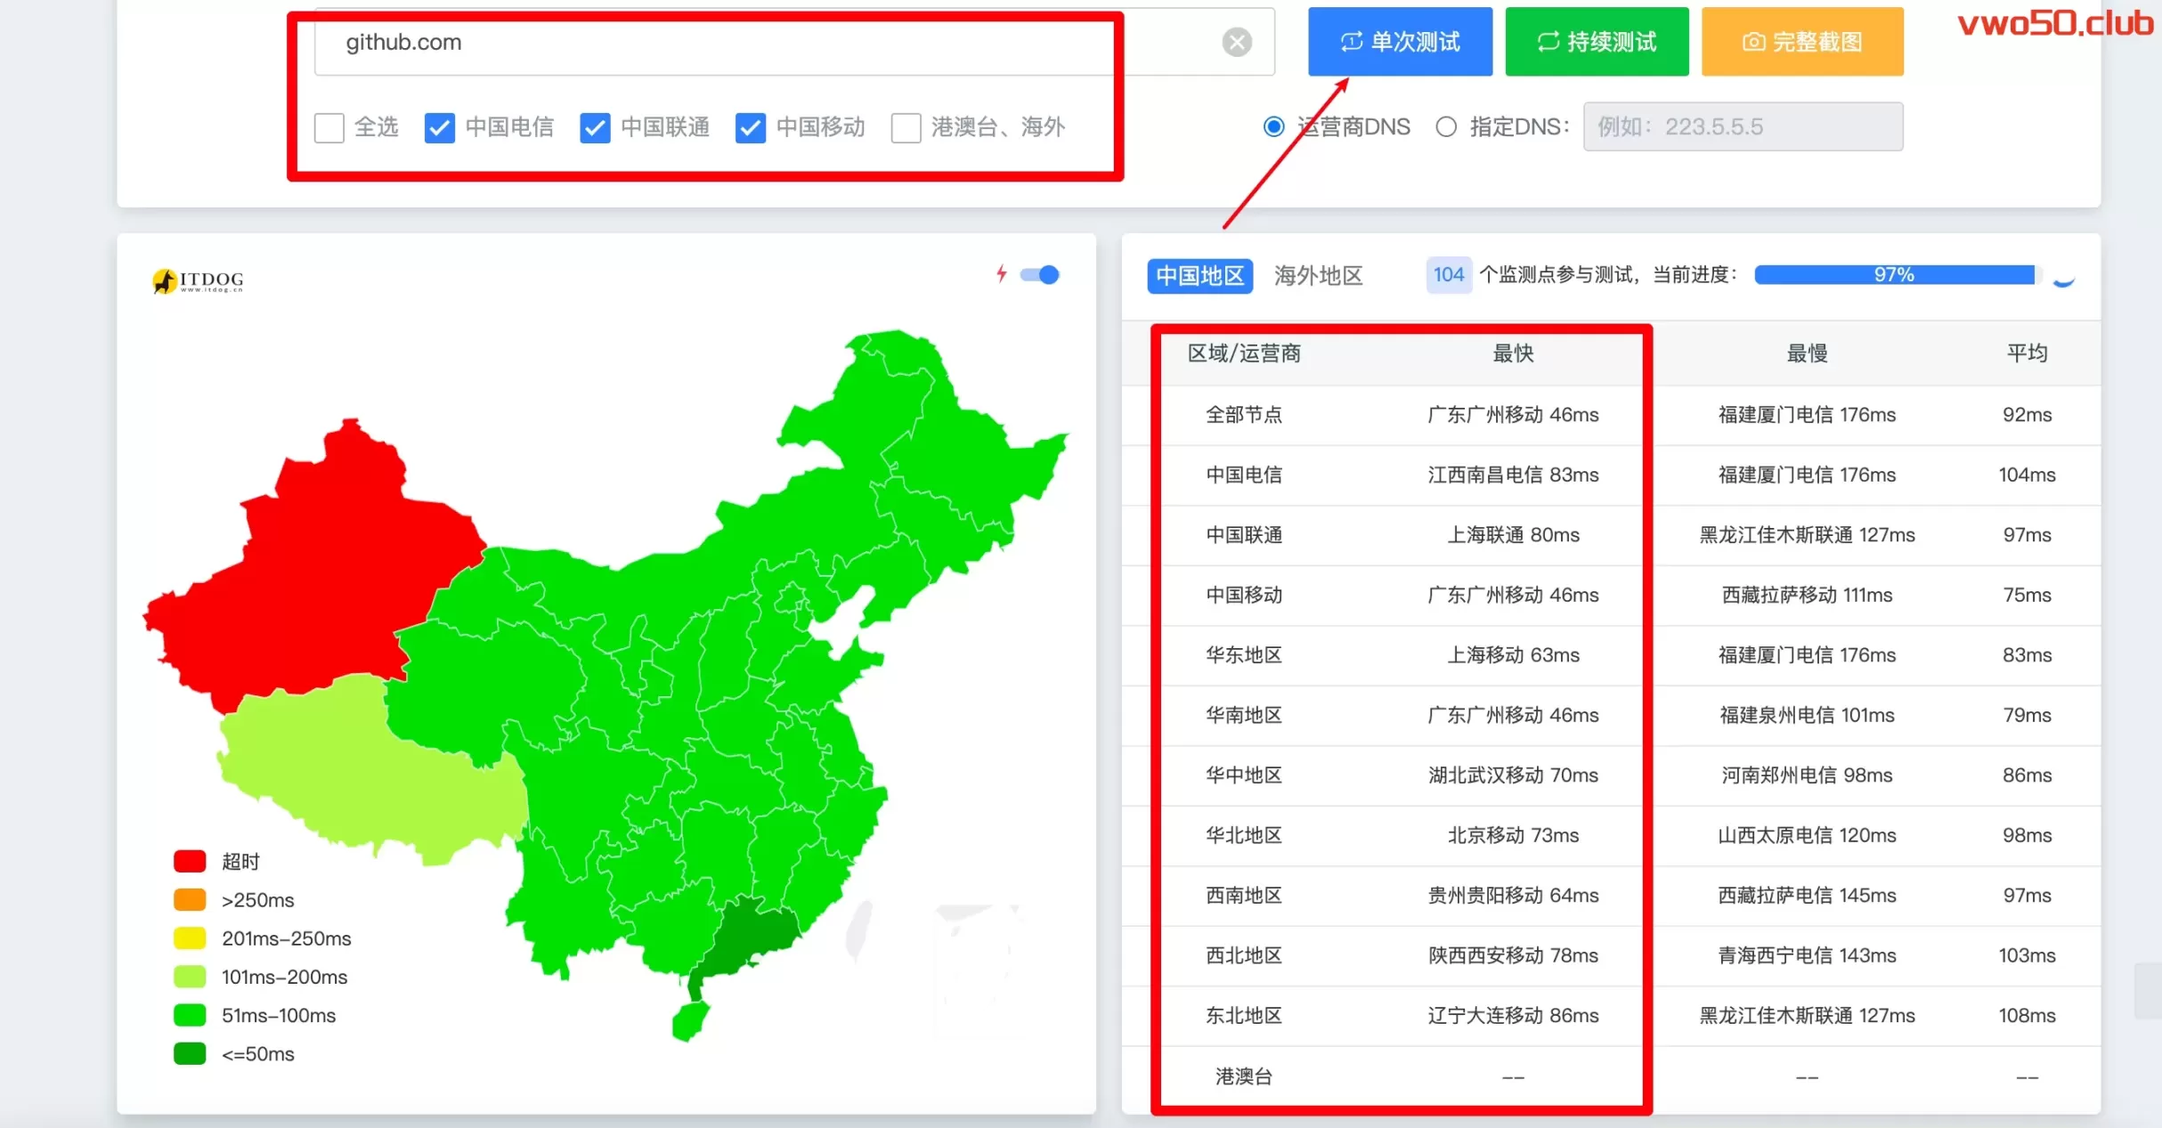Image resolution: width=2162 pixels, height=1128 pixels.
Task: Click the red timeout legend swatch
Action: click(x=190, y=861)
